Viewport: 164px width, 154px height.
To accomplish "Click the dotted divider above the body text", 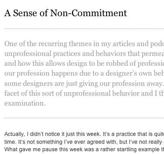I will [x=84, y=118].
